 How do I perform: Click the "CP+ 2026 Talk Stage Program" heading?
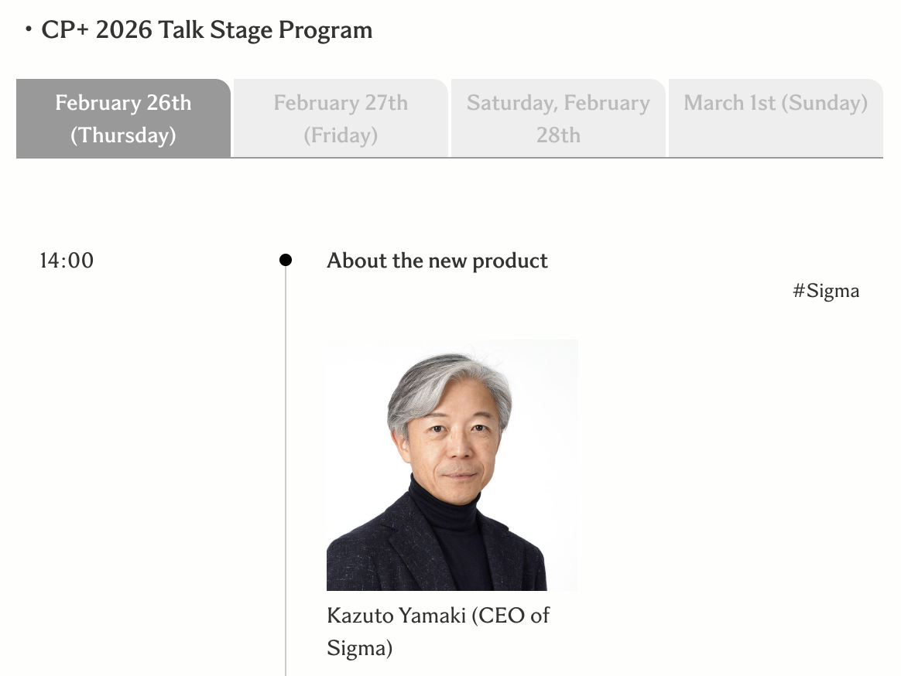[207, 30]
